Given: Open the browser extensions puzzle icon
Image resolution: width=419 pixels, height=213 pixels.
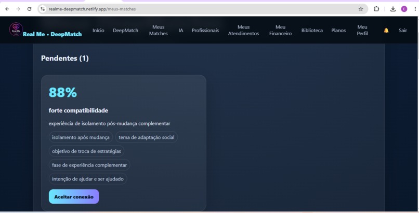Looking at the screenshot, I should tap(376, 9).
